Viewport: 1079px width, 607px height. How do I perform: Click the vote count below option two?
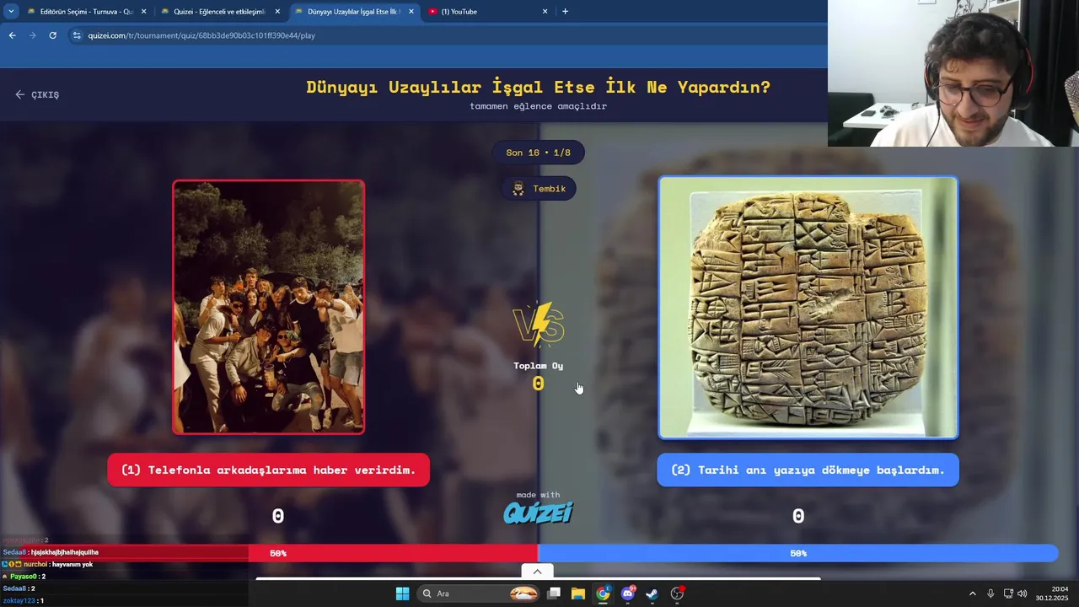tap(798, 516)
